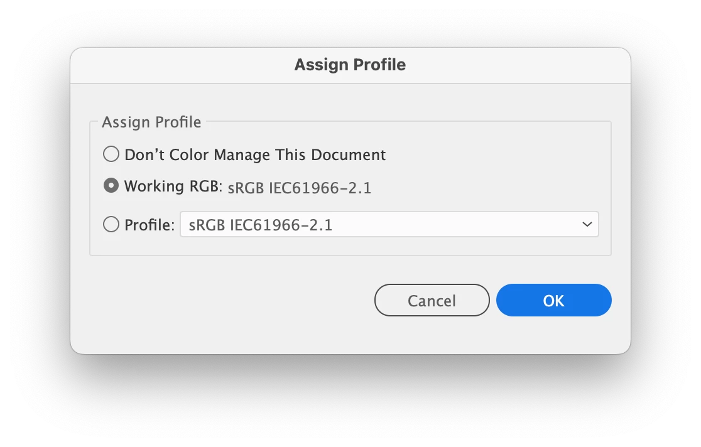The width and height of the screenshot is (701, 447).
Task: Click the Working RGB: label text
Action: point(173,186)
